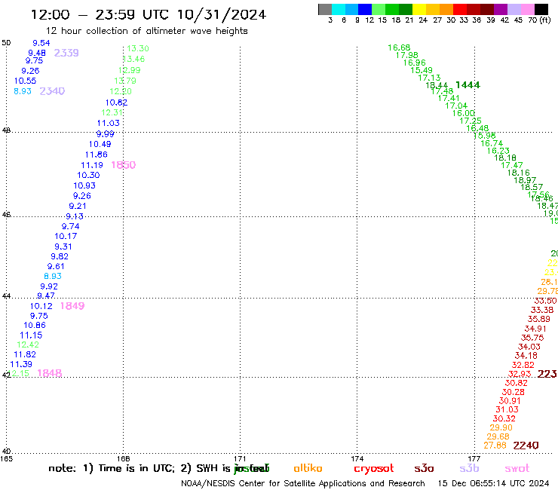The height and width of the screenshot is (490, 558).
Task: Click the blue value 10.17
Action: [x=66, y=236]
